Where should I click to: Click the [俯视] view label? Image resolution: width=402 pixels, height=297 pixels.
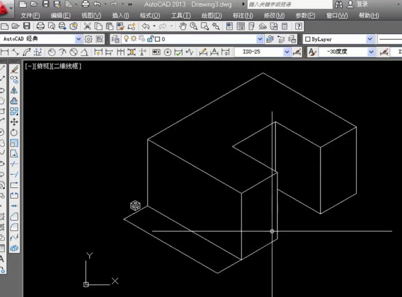42,66
